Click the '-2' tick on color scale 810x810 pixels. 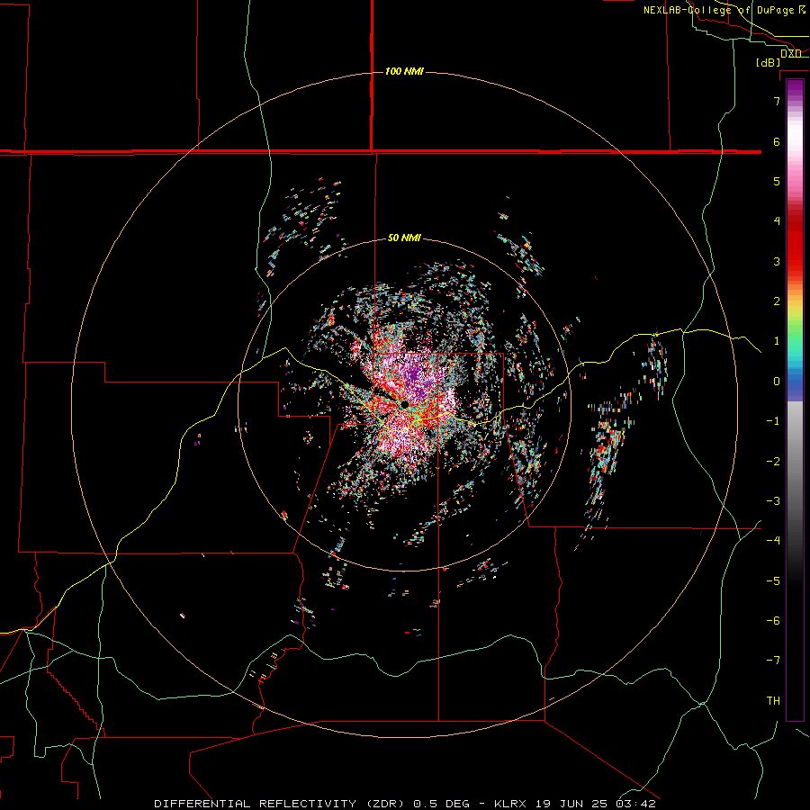[x=773, y=461]
